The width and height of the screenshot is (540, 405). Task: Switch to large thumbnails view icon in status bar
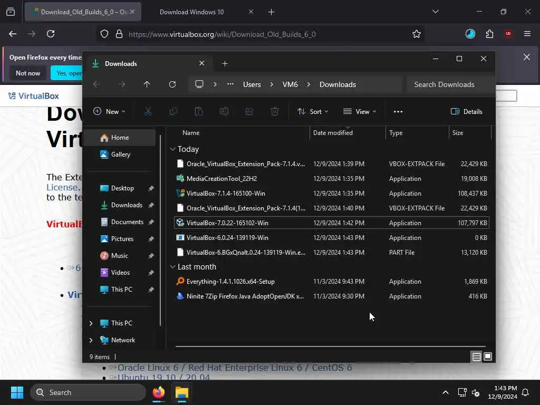click(488, 356)
